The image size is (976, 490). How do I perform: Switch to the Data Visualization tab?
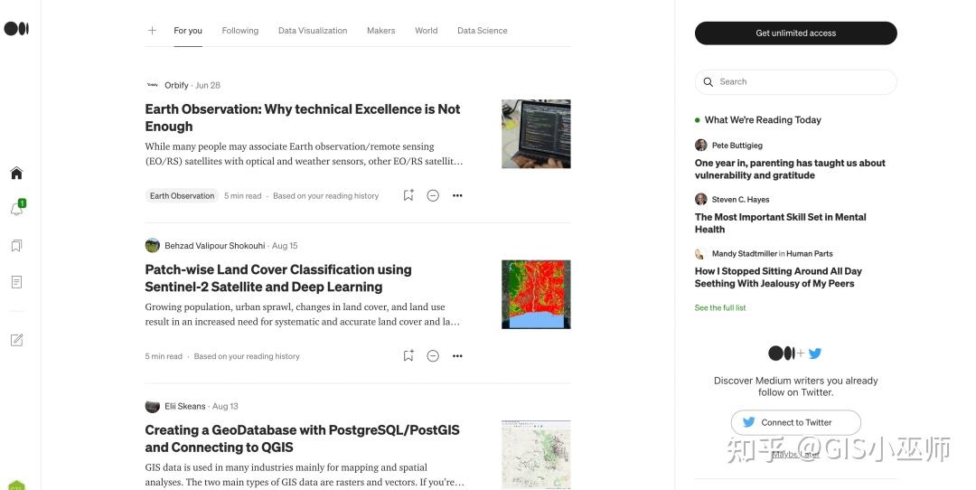click(x=313, y=31)
